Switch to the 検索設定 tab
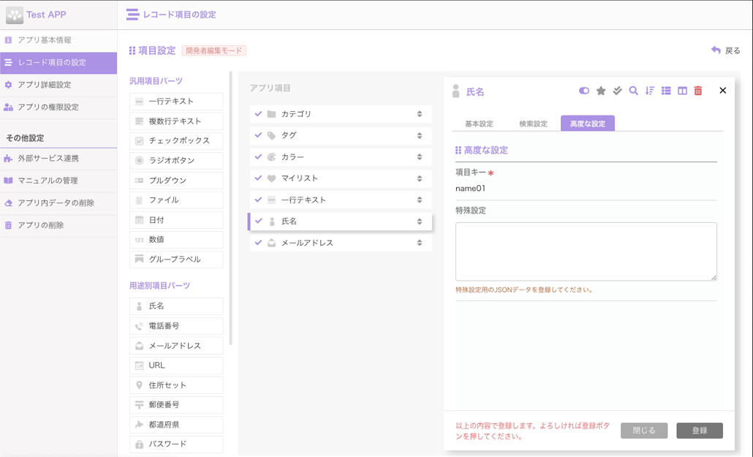Screen dimensions: 753x457 click(533, 124)
